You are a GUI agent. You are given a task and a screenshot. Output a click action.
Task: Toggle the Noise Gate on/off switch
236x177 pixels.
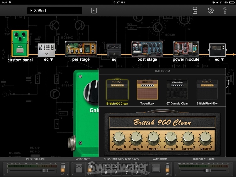(90, 168)
